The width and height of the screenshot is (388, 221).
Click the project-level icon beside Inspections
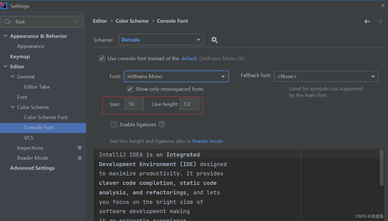(80, 148)
